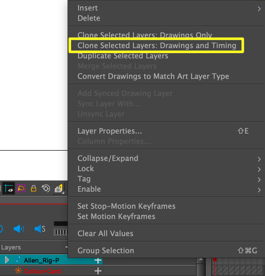Expand the Alien_Rig-P layer triangle
The image size is (265, 276).
(x=7, y=260)
